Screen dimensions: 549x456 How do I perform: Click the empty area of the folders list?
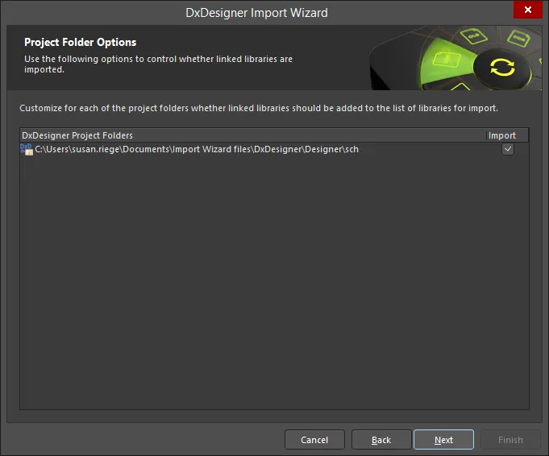click(x=274, y=280)
